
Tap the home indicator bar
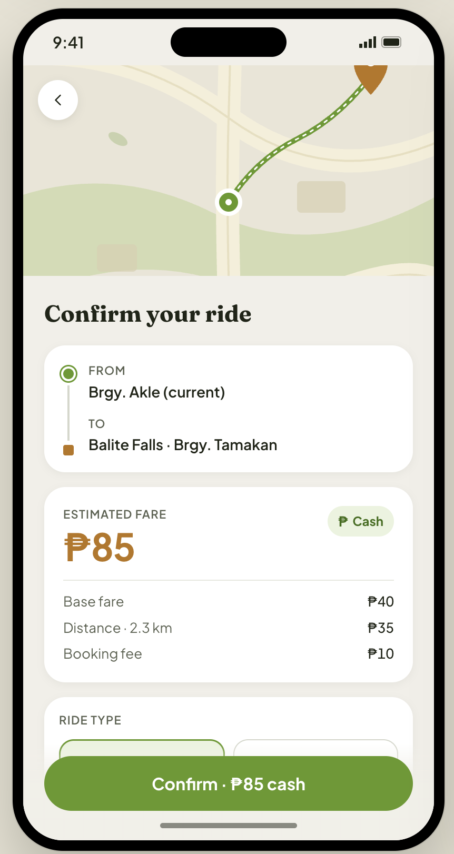pos(229,826)
